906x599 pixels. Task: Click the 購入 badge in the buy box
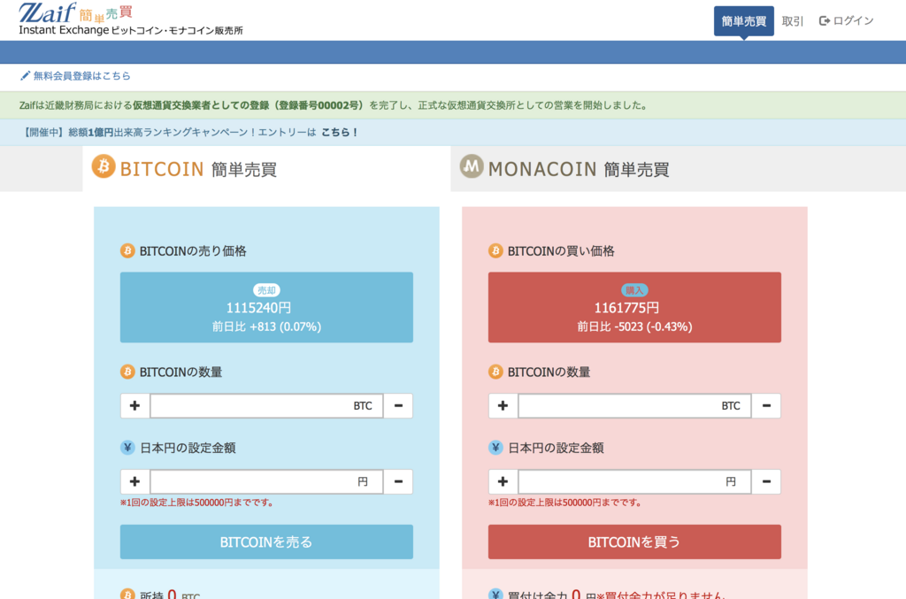tap(634, 290)
